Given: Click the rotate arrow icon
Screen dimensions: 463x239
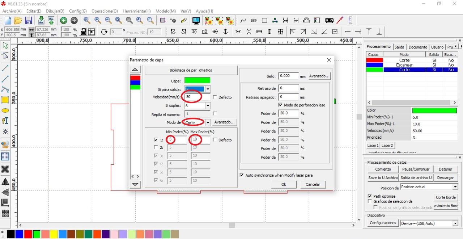Looking at the screenshot, I should pos(105,32).
